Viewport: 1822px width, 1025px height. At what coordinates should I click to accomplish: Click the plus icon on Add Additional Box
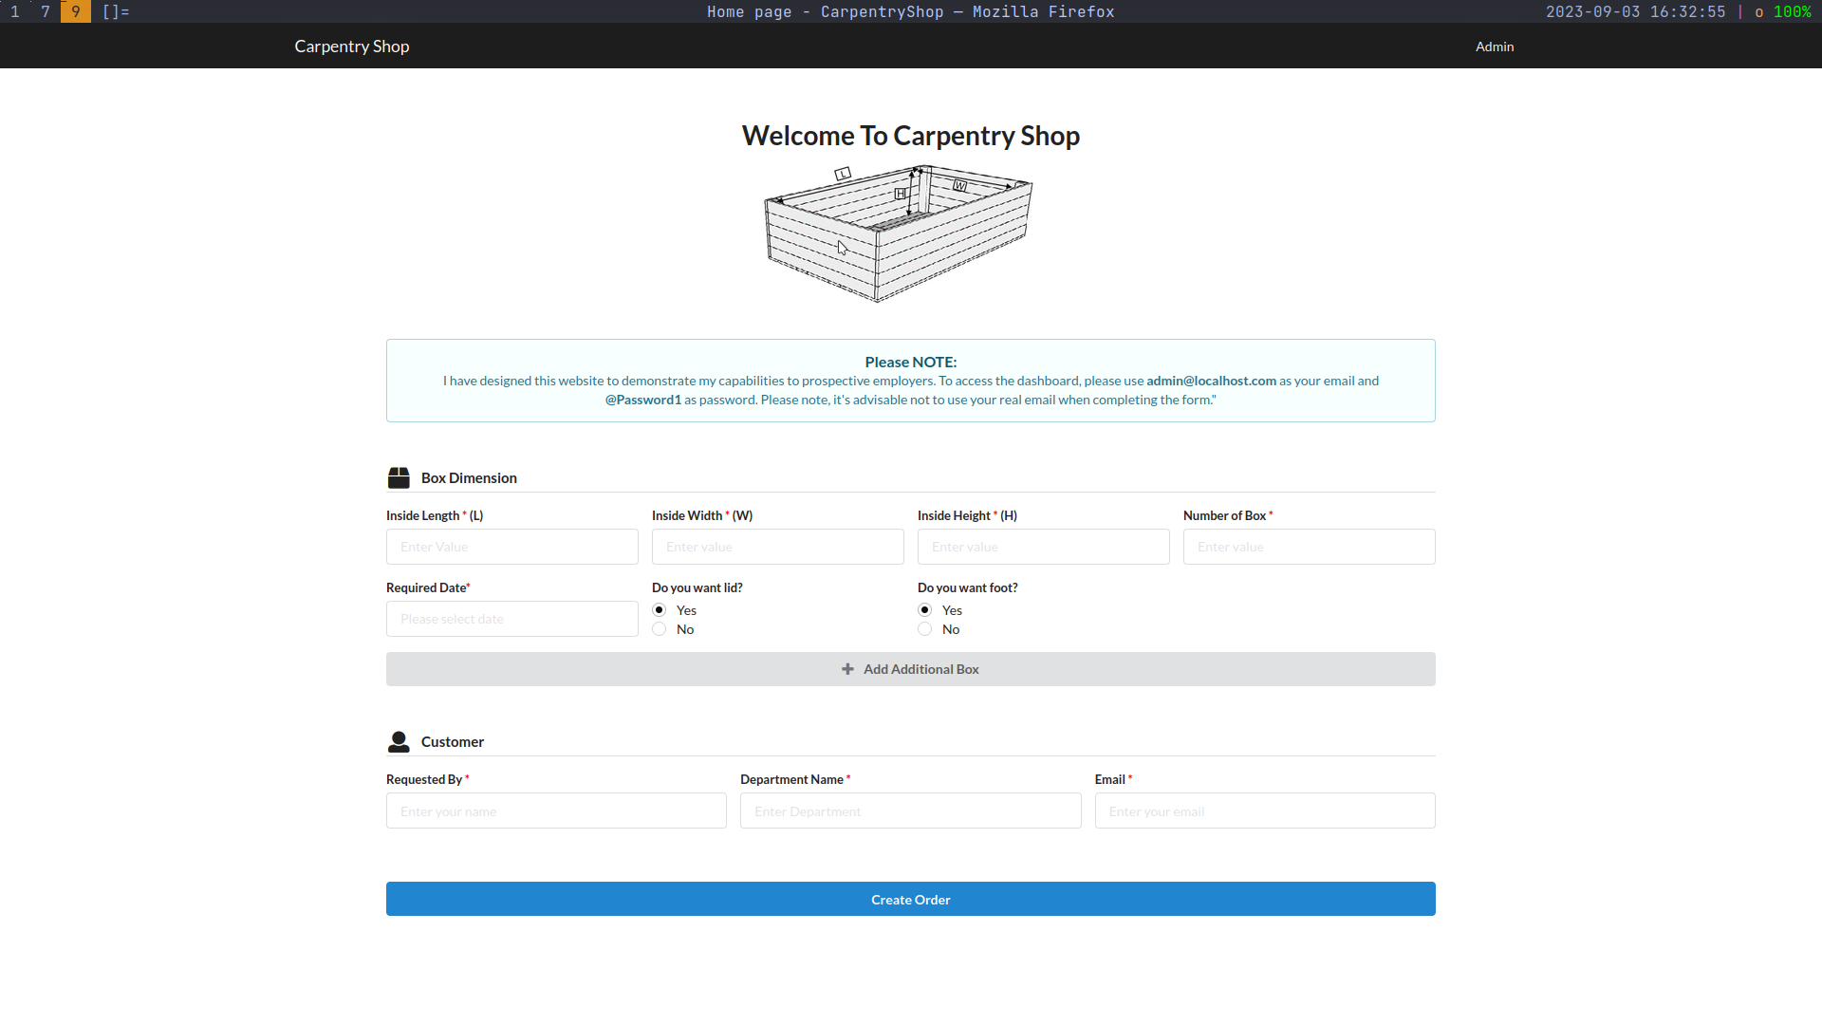[847, 669]
